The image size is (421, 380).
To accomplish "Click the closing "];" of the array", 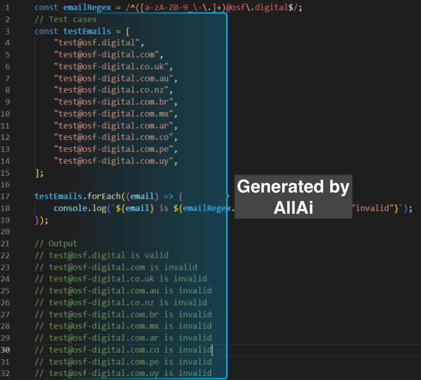I will pyautogui.click(x=39, y=173).
